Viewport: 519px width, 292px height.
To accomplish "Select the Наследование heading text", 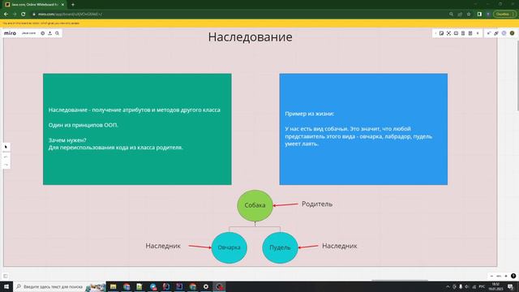I will point(251,37).
